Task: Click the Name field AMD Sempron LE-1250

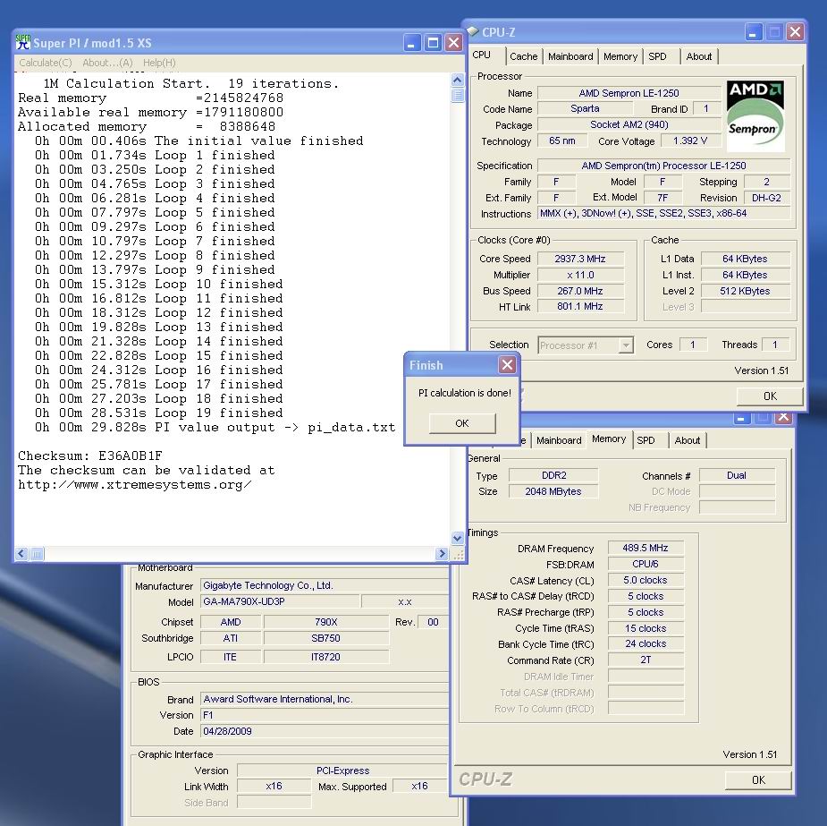Action: tap(629, 93)
